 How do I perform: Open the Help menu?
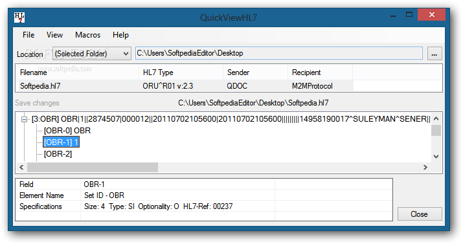[x=120, y=35]
